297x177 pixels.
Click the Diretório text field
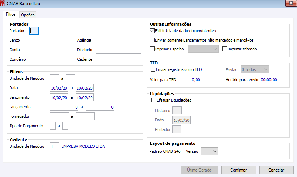click(118, 50)
